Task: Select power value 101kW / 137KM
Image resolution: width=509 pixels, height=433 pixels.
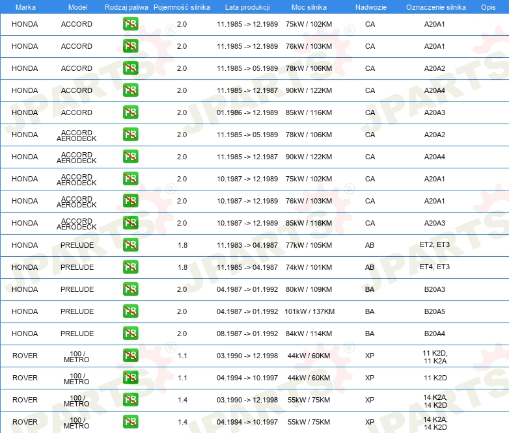Action: [309, 311]
